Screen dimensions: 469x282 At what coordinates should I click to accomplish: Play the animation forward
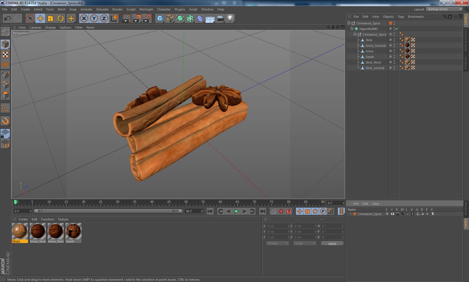236,211
